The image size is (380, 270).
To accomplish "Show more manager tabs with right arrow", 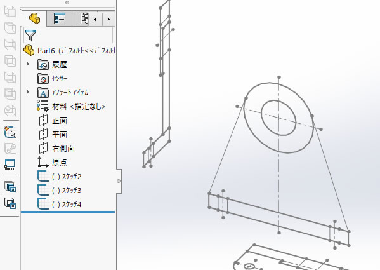I will (x=108, y=19).
